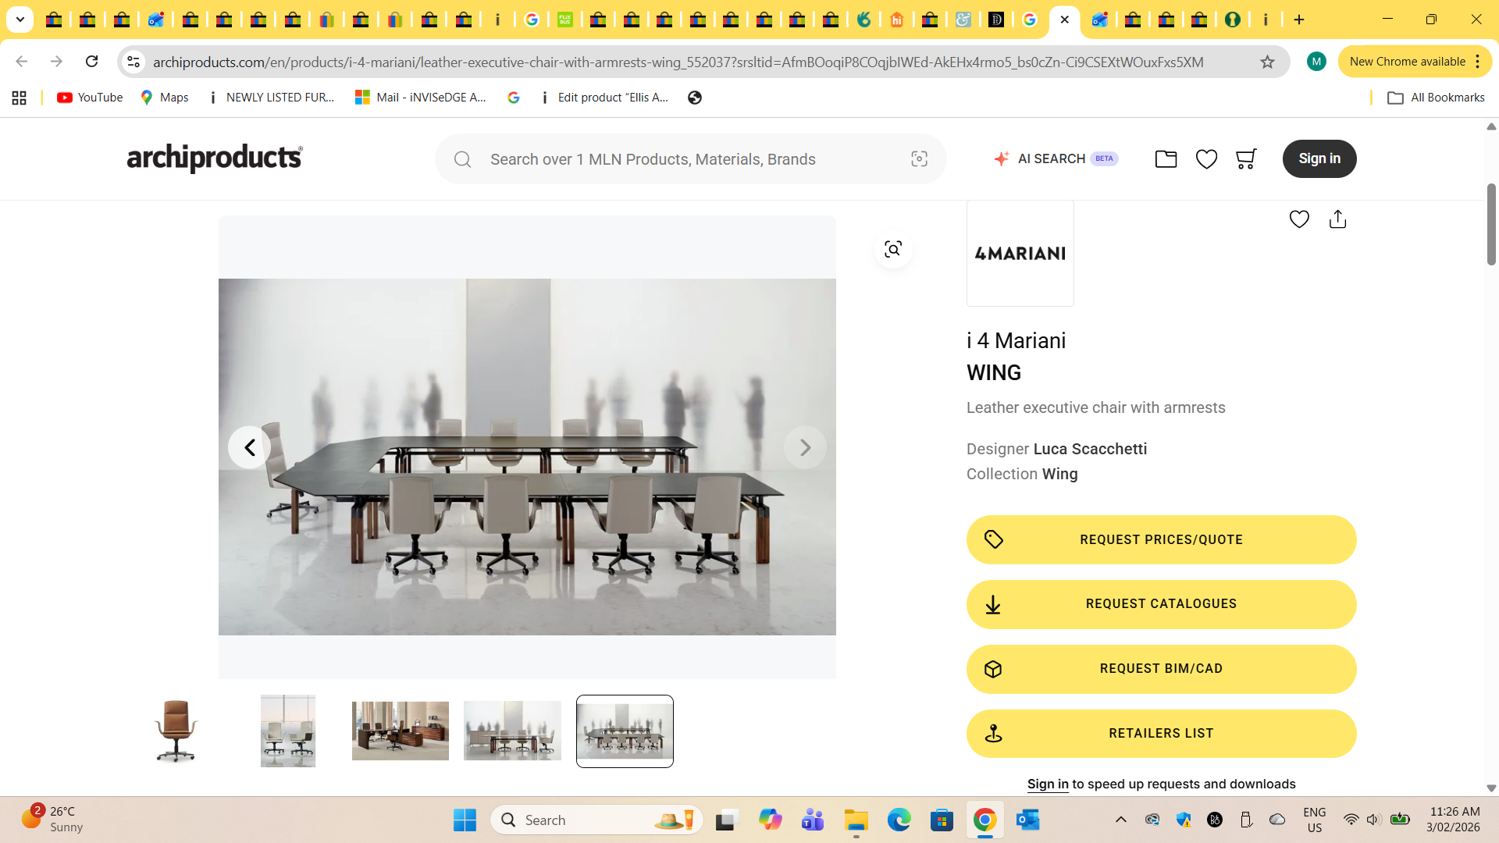Open All Bookmarks folder
Screen dimensions: 1499x843
tap(1436, 98)
